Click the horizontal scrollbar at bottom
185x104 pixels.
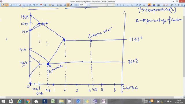point(90,97)
